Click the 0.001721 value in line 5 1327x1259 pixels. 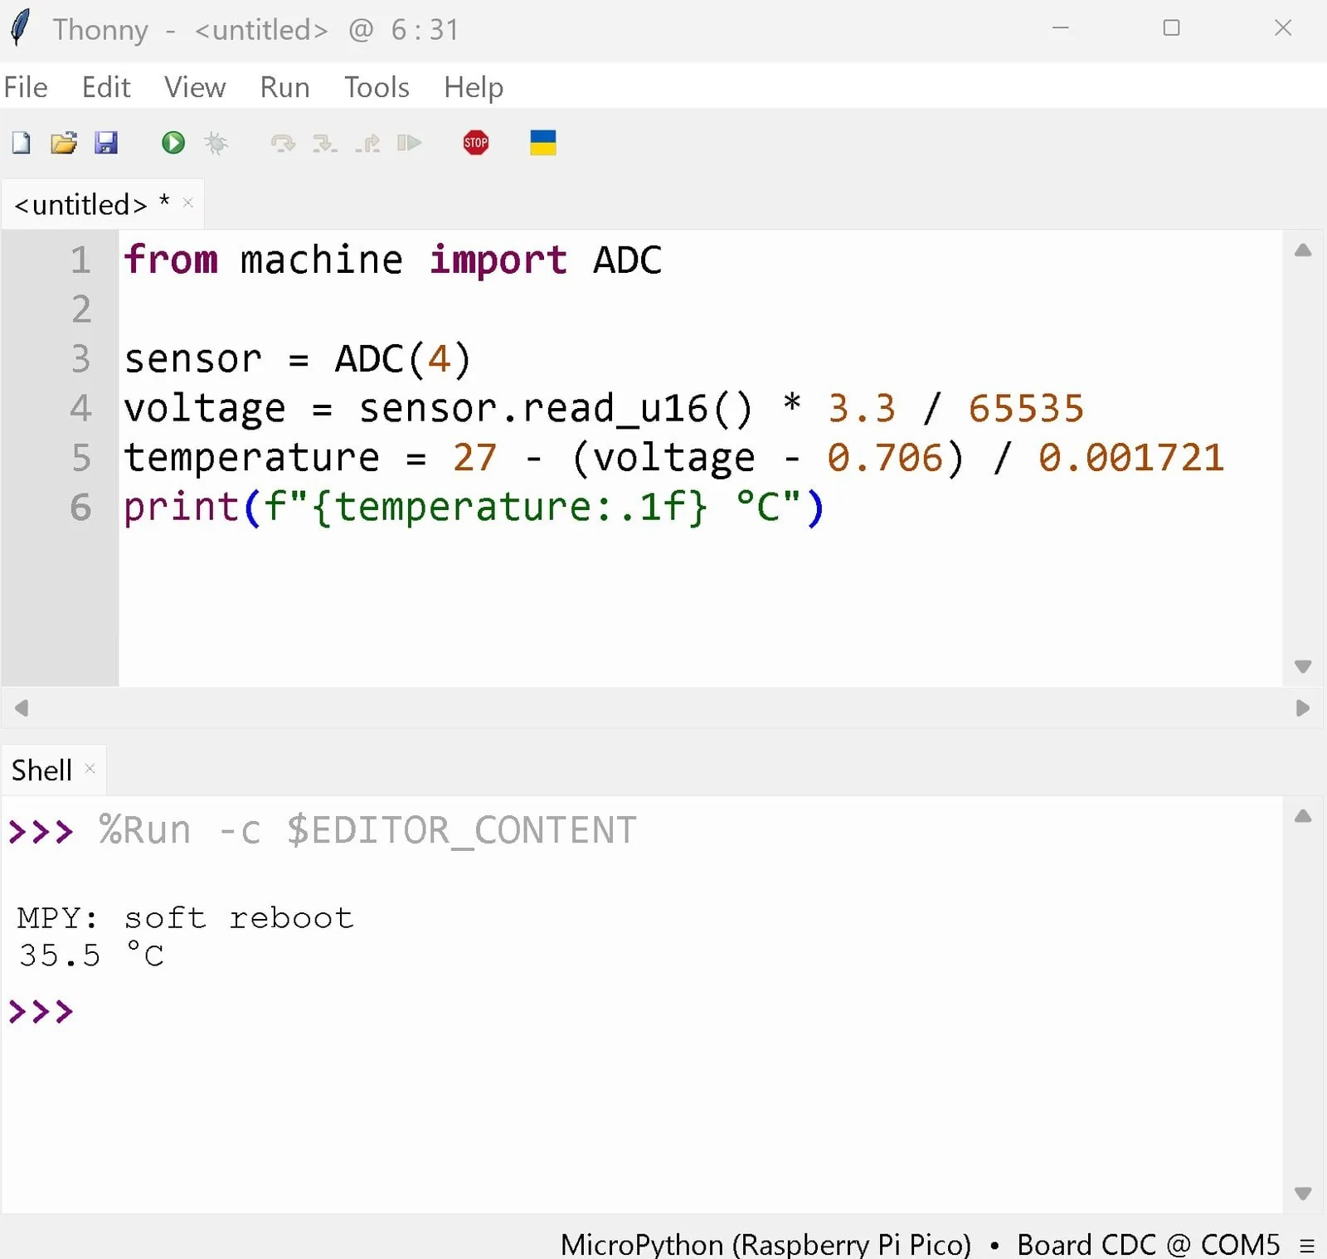point(1131,458)
